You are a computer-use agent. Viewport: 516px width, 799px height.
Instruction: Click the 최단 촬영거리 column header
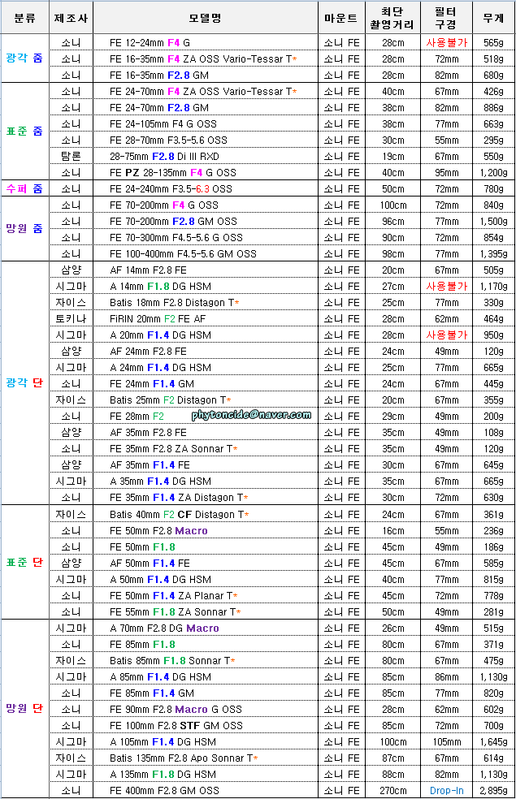392,19
